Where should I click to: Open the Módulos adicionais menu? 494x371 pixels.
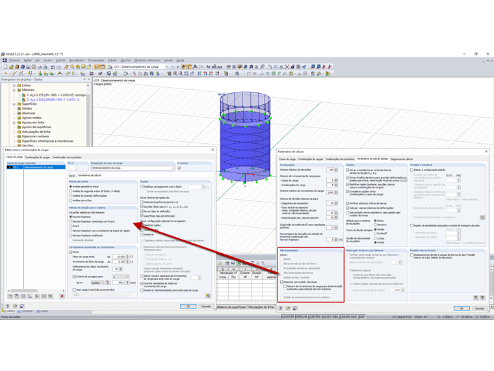(148, 61)
